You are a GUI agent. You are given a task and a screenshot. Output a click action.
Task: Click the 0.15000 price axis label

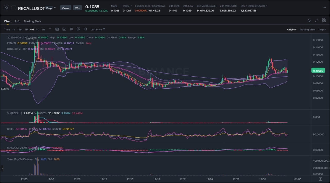click(x=318, y=40)
